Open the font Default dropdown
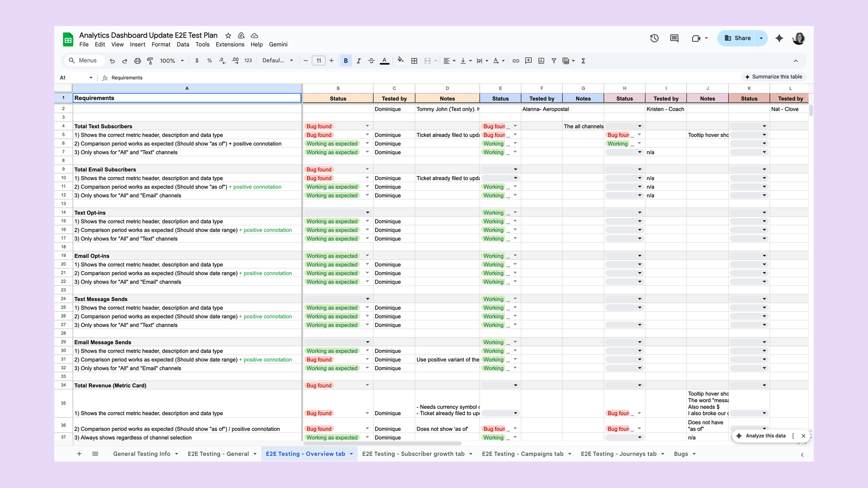The width and height of the screenshot is (868, 488). (277, 60)
